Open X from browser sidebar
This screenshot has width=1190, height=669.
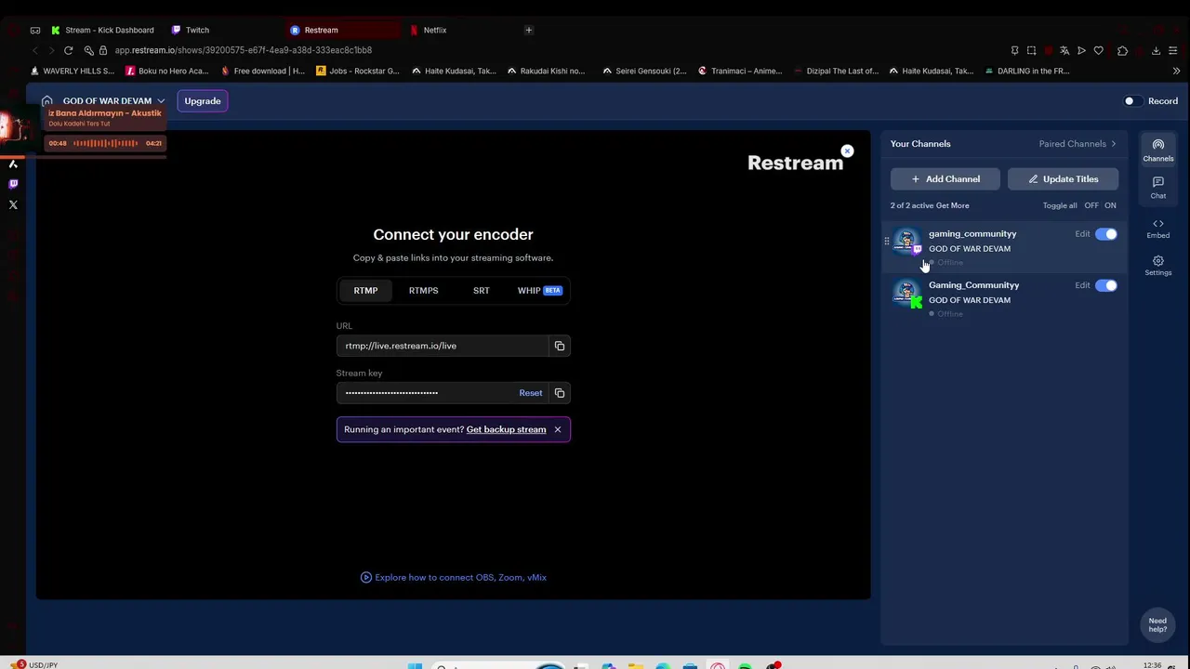click(x=13, y=204)
